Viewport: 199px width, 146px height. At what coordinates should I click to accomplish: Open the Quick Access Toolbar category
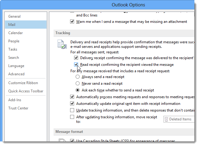[26, 91]
